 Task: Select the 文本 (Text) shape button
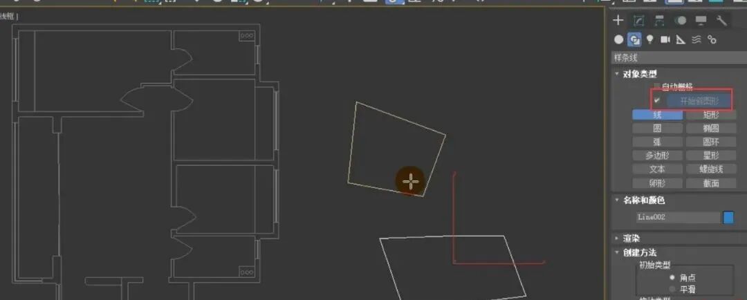(657, 169)
